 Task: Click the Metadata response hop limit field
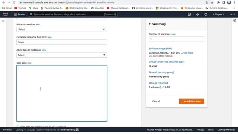pyautogui.click(x=62, y=42)
